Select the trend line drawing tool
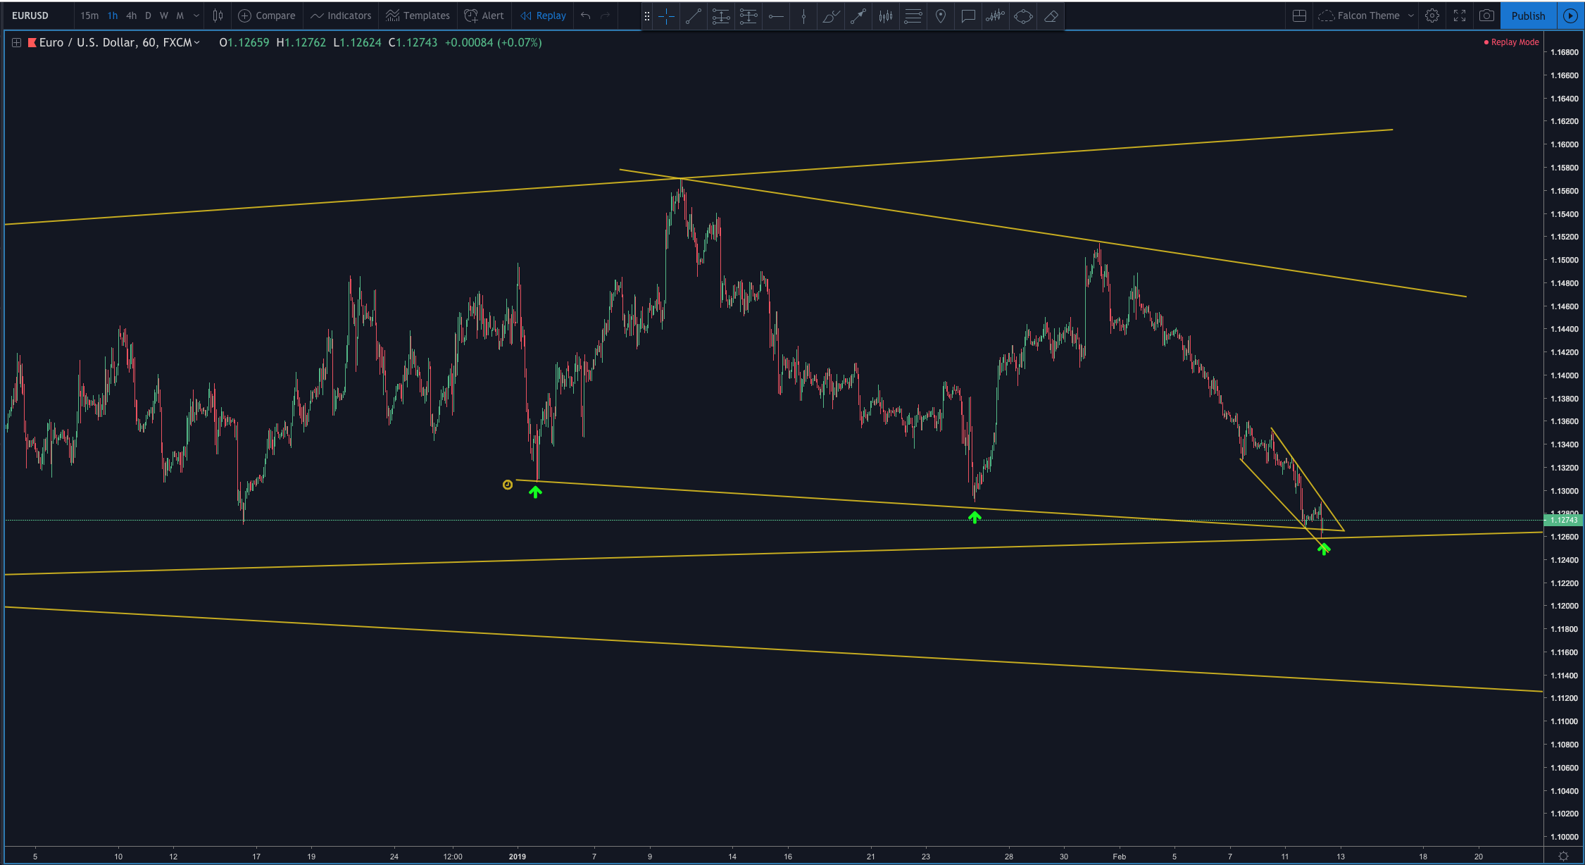Screen dimensions: 1585x865 (x=694, y=16)
